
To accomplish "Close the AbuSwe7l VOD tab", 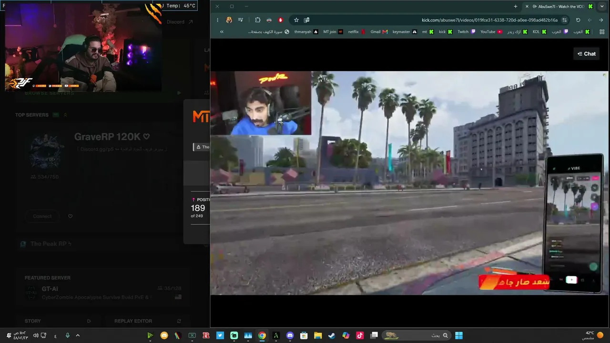I will (527, 6).
